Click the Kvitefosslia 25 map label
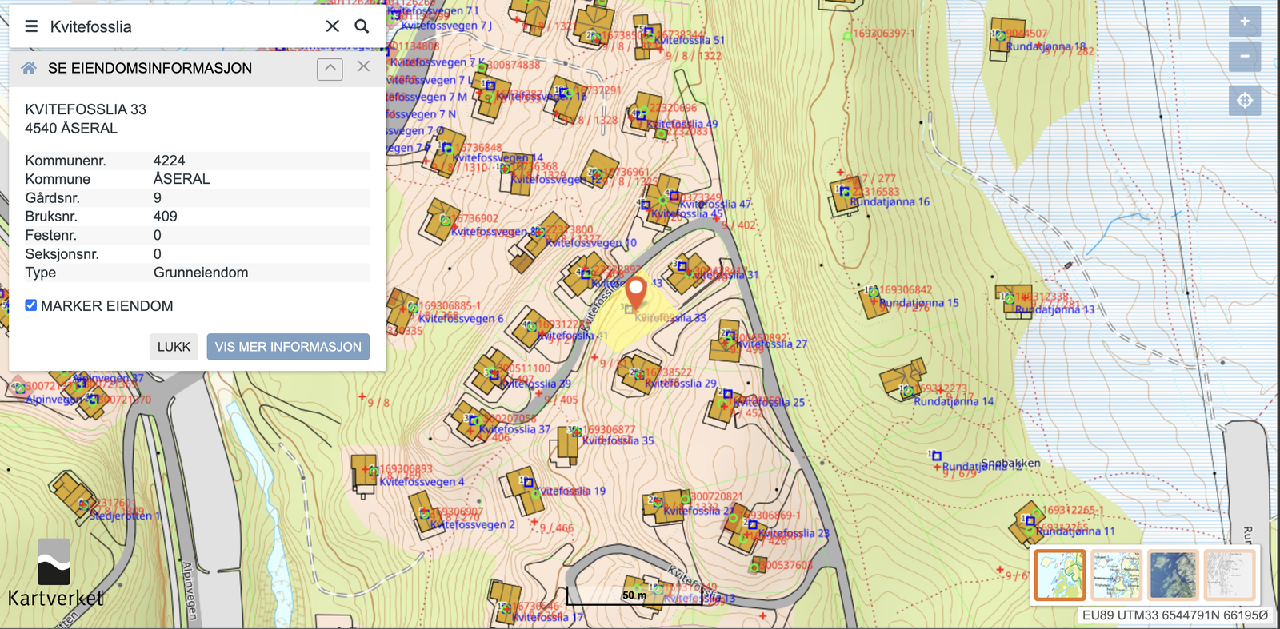This screenshot has height=629, width=1280. pyautogui.click(x=770, y=403)
